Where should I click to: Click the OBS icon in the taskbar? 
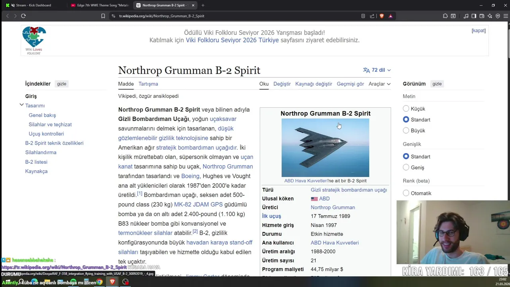point(126,282)
